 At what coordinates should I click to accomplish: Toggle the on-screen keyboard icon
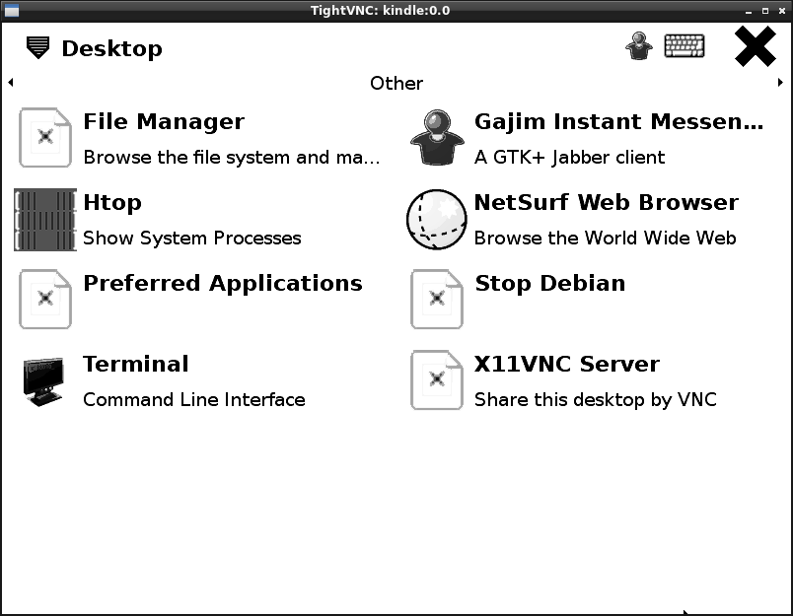(685, 46)
